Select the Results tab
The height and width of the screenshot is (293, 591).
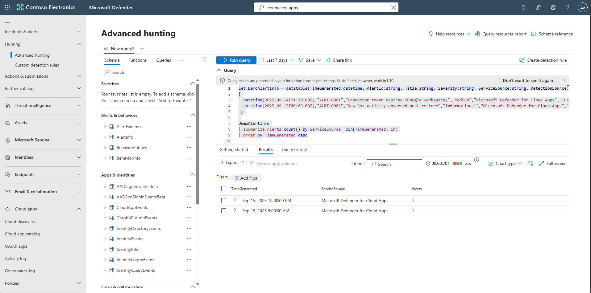pos(266,149)
